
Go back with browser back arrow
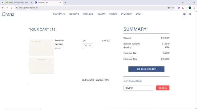click(3, 8)
